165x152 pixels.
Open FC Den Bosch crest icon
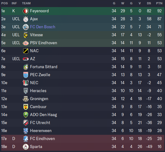point(26,27)
